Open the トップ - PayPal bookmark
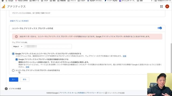The image size is (172, 96). tap(111, 1)
